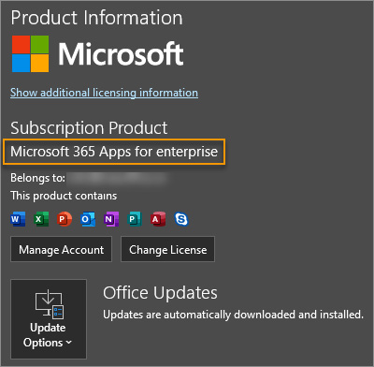Click the blurred Belongs to account name
This screenshot has height=367, width=374.
(x=119, y=179)
